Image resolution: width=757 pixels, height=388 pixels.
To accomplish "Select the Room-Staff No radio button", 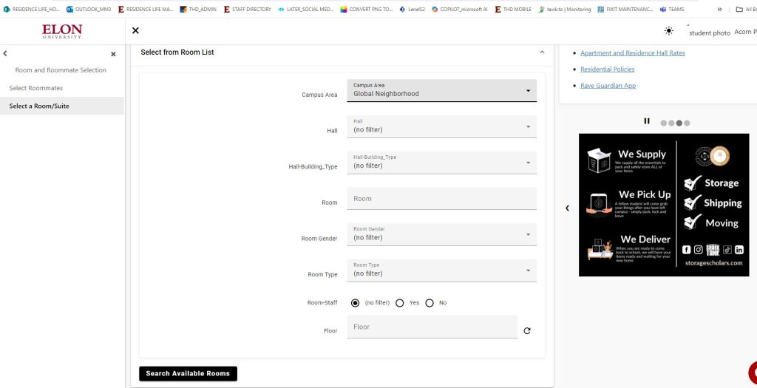I will (x=430, y=303).
